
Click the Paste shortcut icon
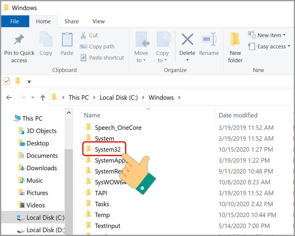(x=84, y=58)
